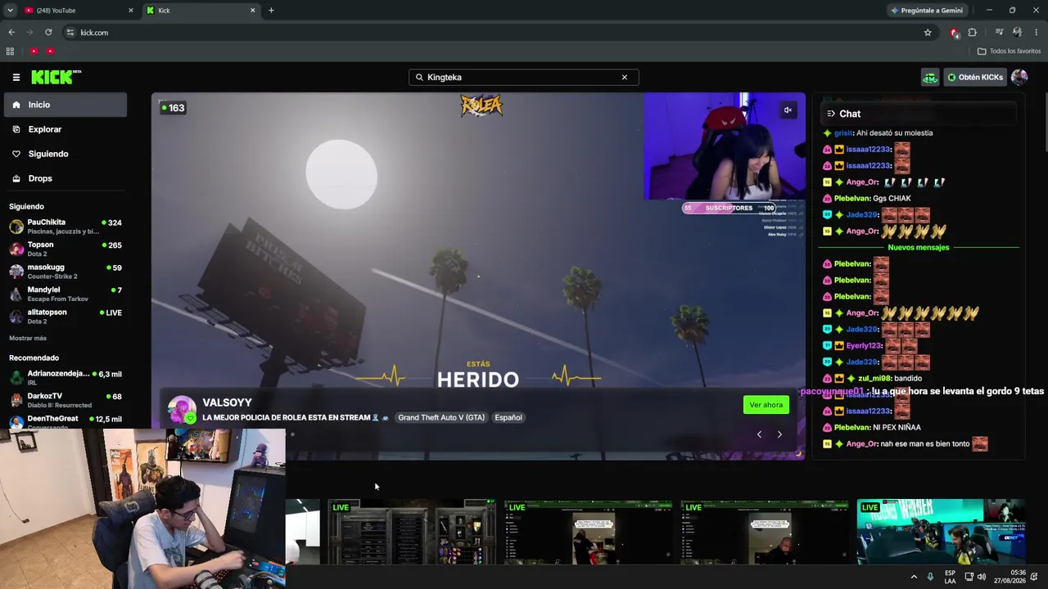The width and height of the screenshot is (1048, 589).
Task: Open Explorar in the sidebar
Action: pos(65,129)
